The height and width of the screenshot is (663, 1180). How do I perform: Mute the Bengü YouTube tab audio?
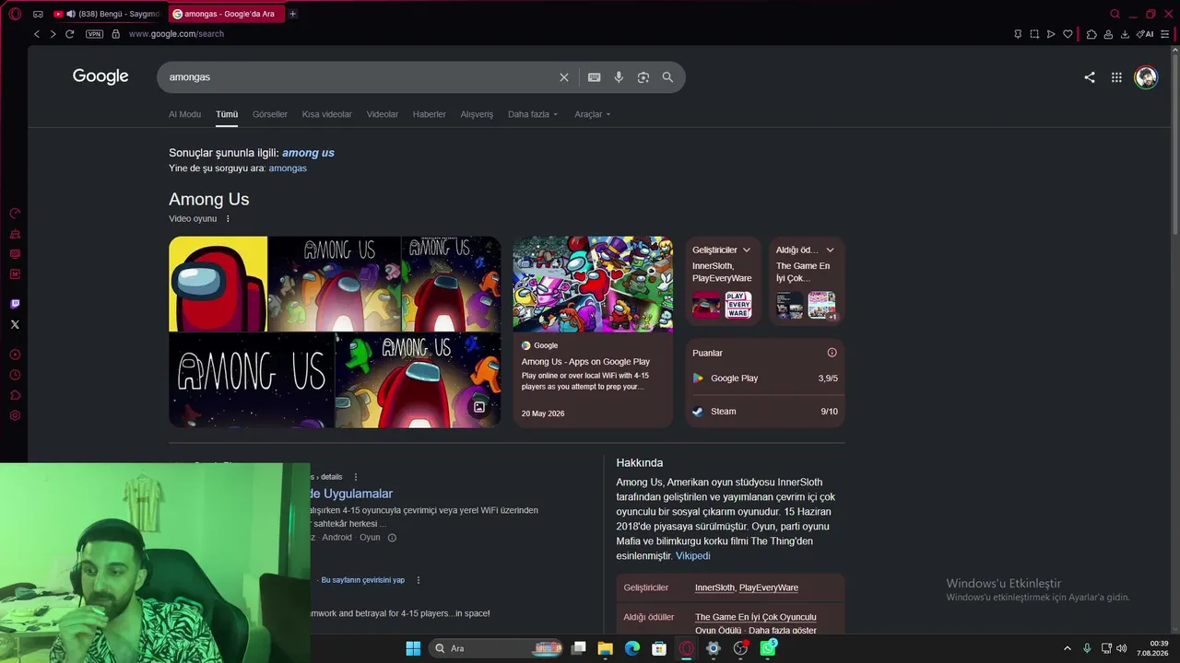click(x=71, y=14)
